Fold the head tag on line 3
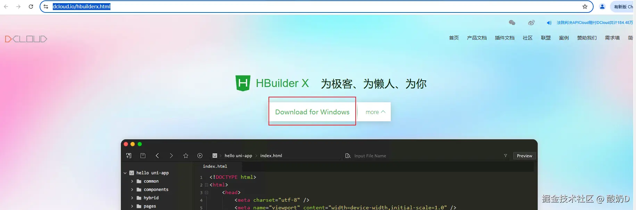 pyautogui.click(x=206, y=192)
